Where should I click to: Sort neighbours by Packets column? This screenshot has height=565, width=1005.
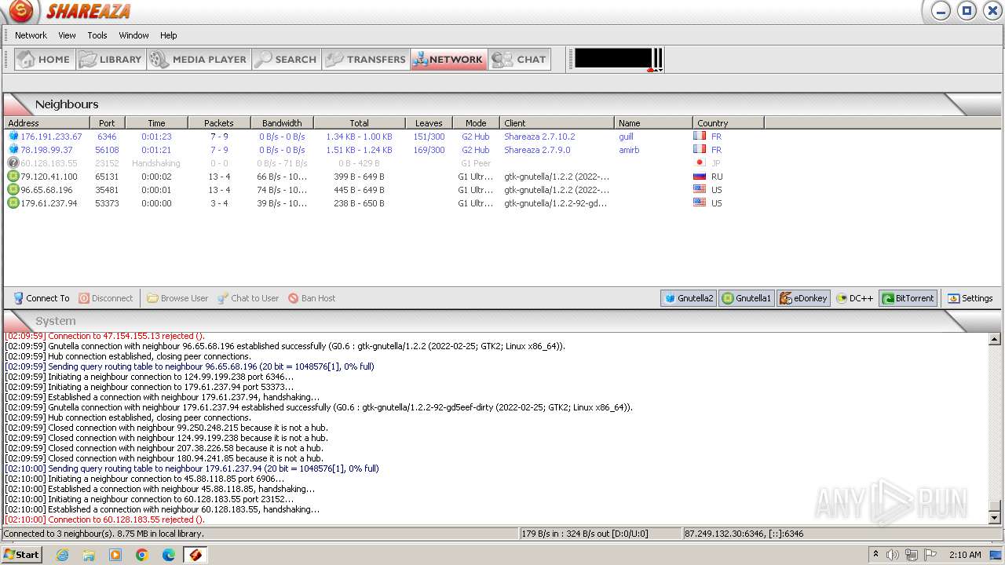(x=219, y=123)
